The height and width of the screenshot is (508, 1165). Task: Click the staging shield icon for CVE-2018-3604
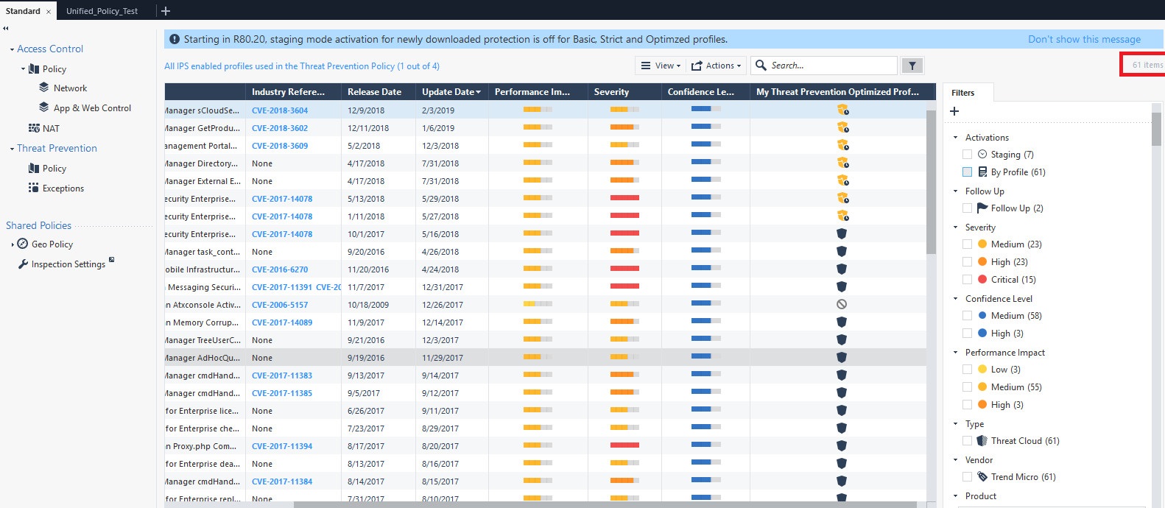tap(842, 110)
